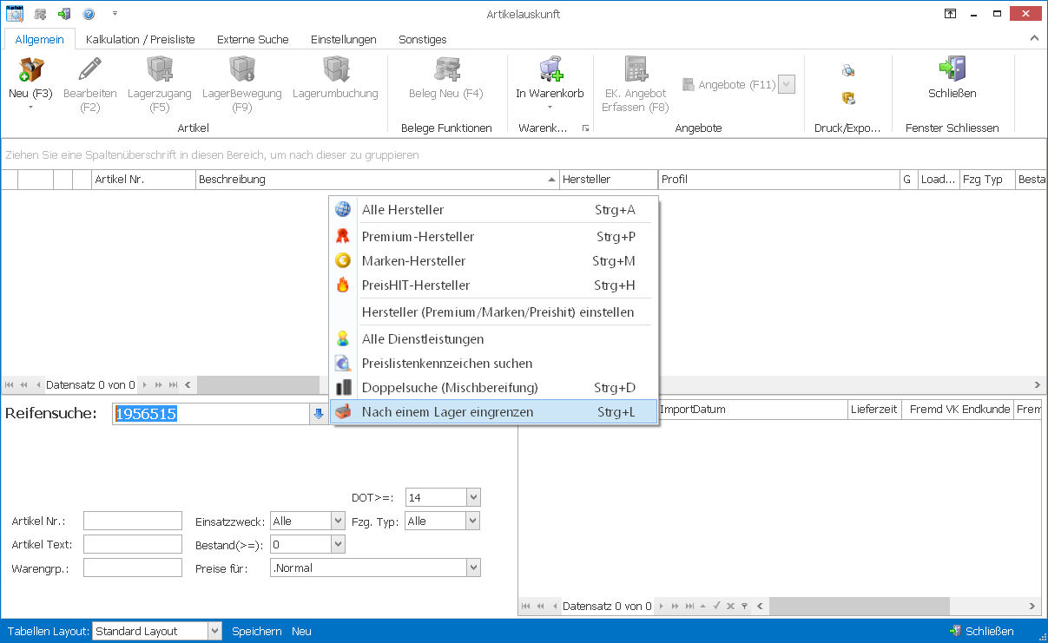This screenshot has height=643, width=1048.
Task: Open the Kalkulation / Preisliste tab
Action: pyautogui.click(x=140, y=39)
